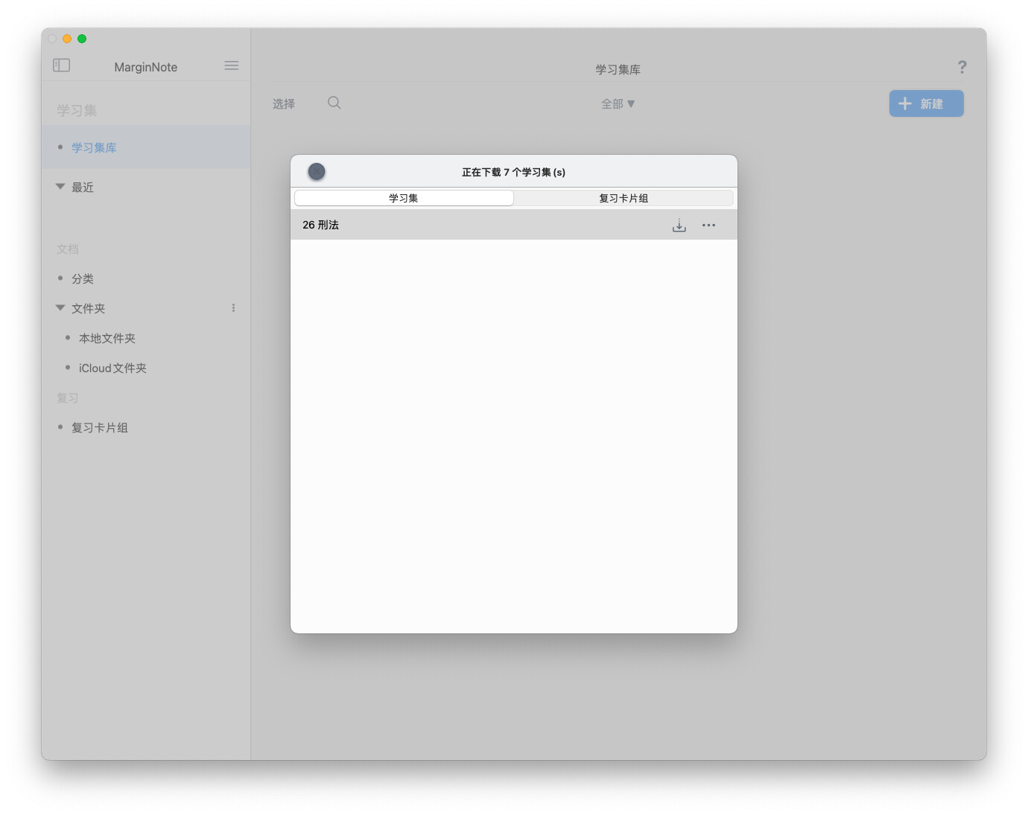
Task: Switch to the 复习卡片组 tab
Action: click(x=624, y=198)
